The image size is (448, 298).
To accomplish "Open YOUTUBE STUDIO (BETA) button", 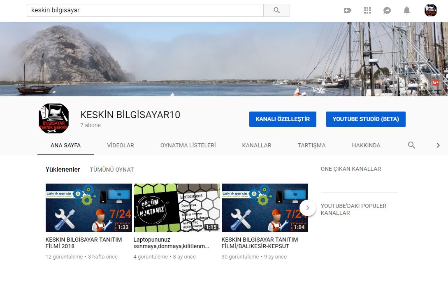I will (366, 119).
